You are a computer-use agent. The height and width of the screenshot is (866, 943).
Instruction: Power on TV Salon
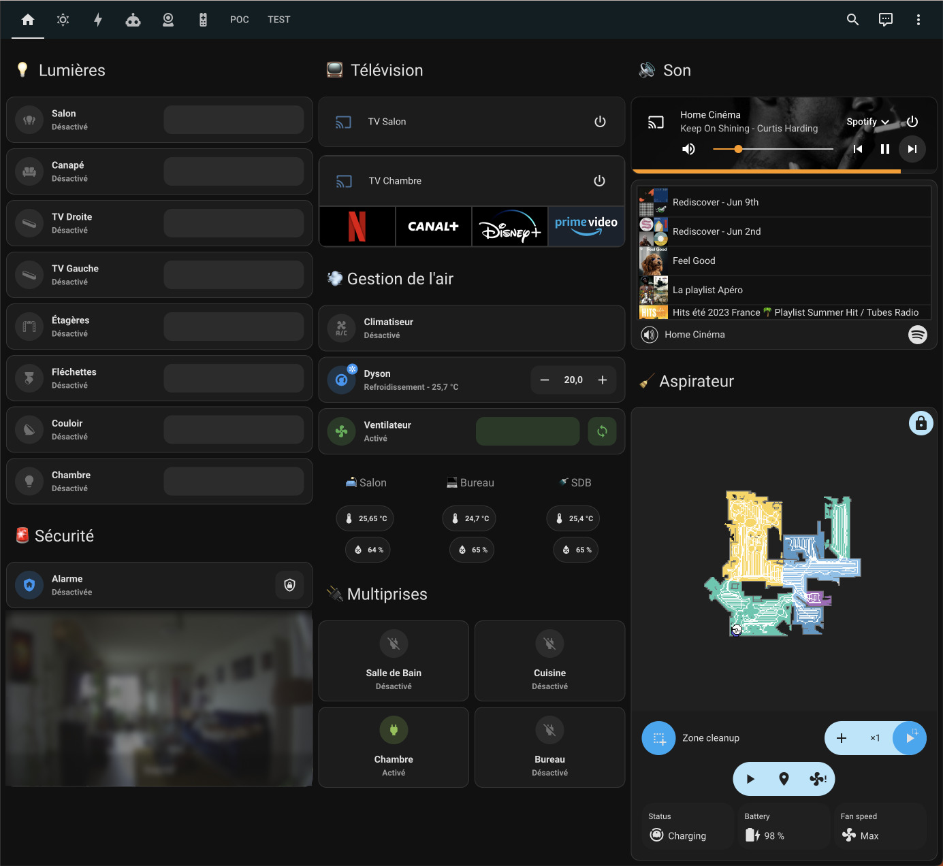pos(600,122)
